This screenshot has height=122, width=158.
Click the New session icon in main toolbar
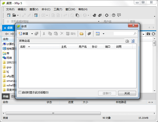click(9, 15)
